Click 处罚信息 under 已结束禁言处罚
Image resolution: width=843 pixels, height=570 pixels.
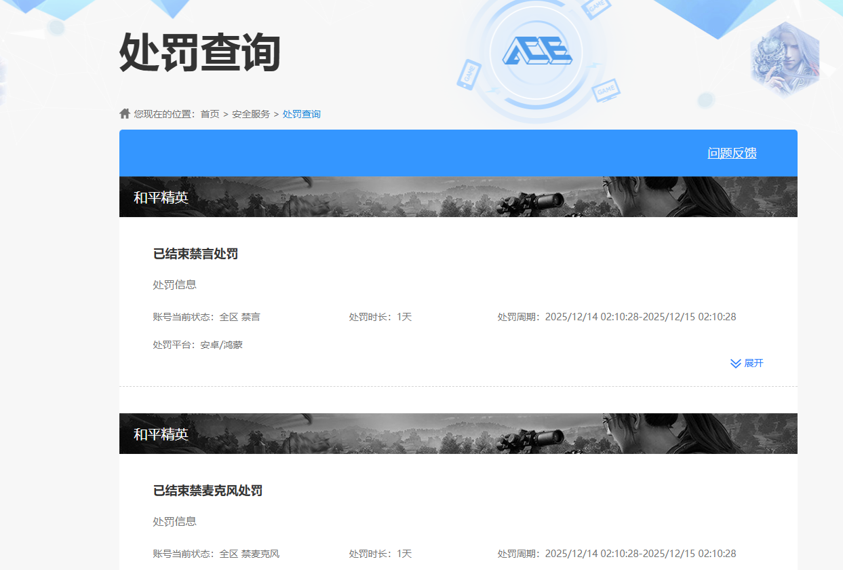tap(175, 284)
